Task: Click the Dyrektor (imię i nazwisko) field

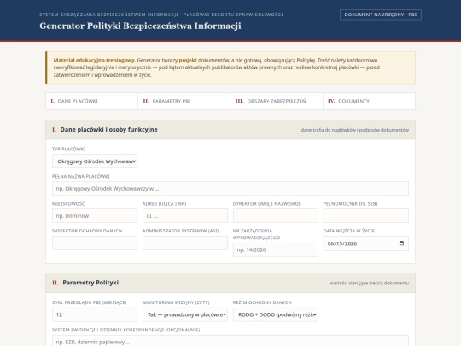Action: (x=276, y=215)
